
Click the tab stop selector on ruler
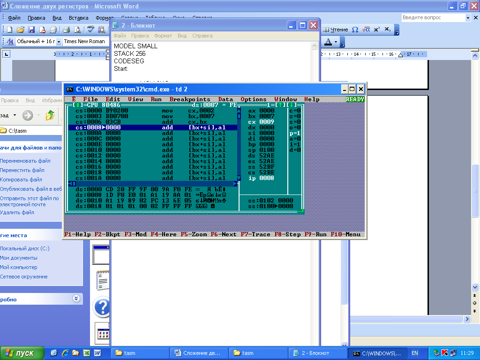[7, 54]
